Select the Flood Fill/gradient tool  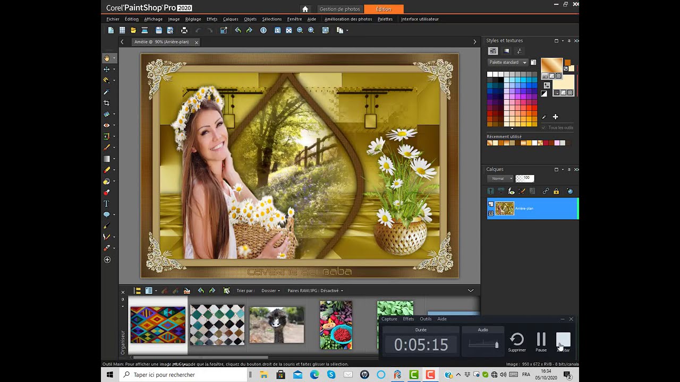[x=107, y=159]
